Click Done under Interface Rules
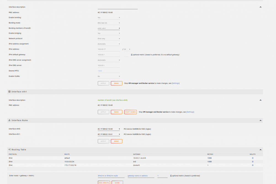The height and width of the screenshot is (184, 276). tap(116, 141)
